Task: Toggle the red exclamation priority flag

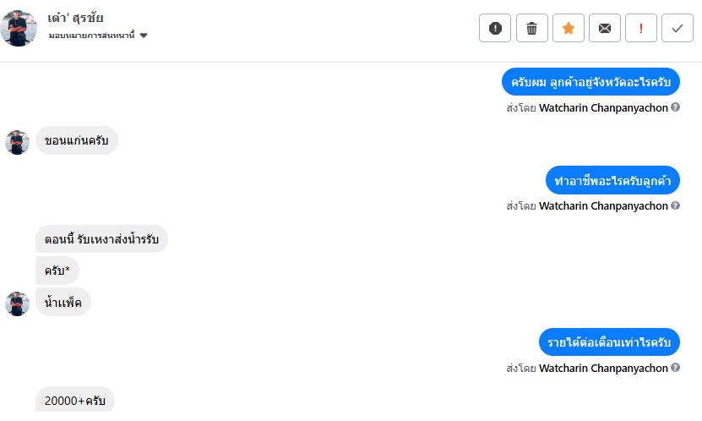Action: click(x=640, y=28)
